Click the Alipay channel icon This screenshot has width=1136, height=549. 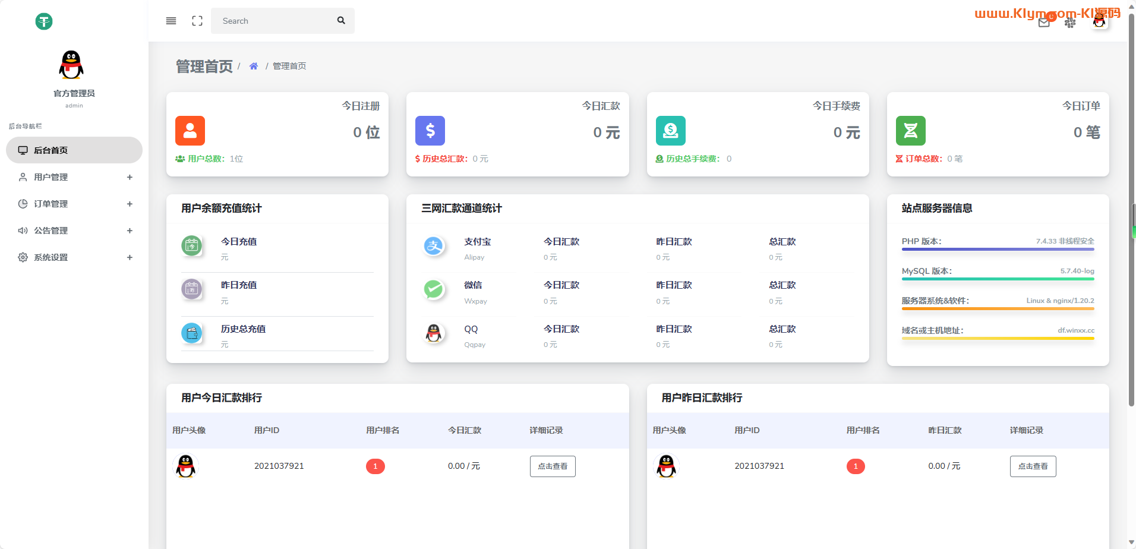tap(434, 245)
